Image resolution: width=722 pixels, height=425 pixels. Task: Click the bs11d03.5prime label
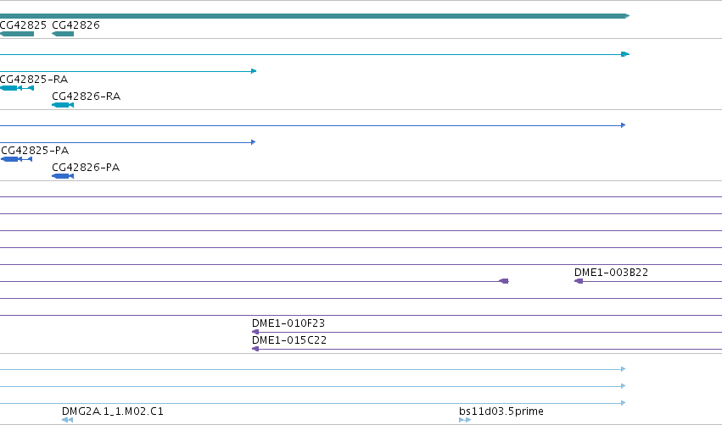[501, 411]
